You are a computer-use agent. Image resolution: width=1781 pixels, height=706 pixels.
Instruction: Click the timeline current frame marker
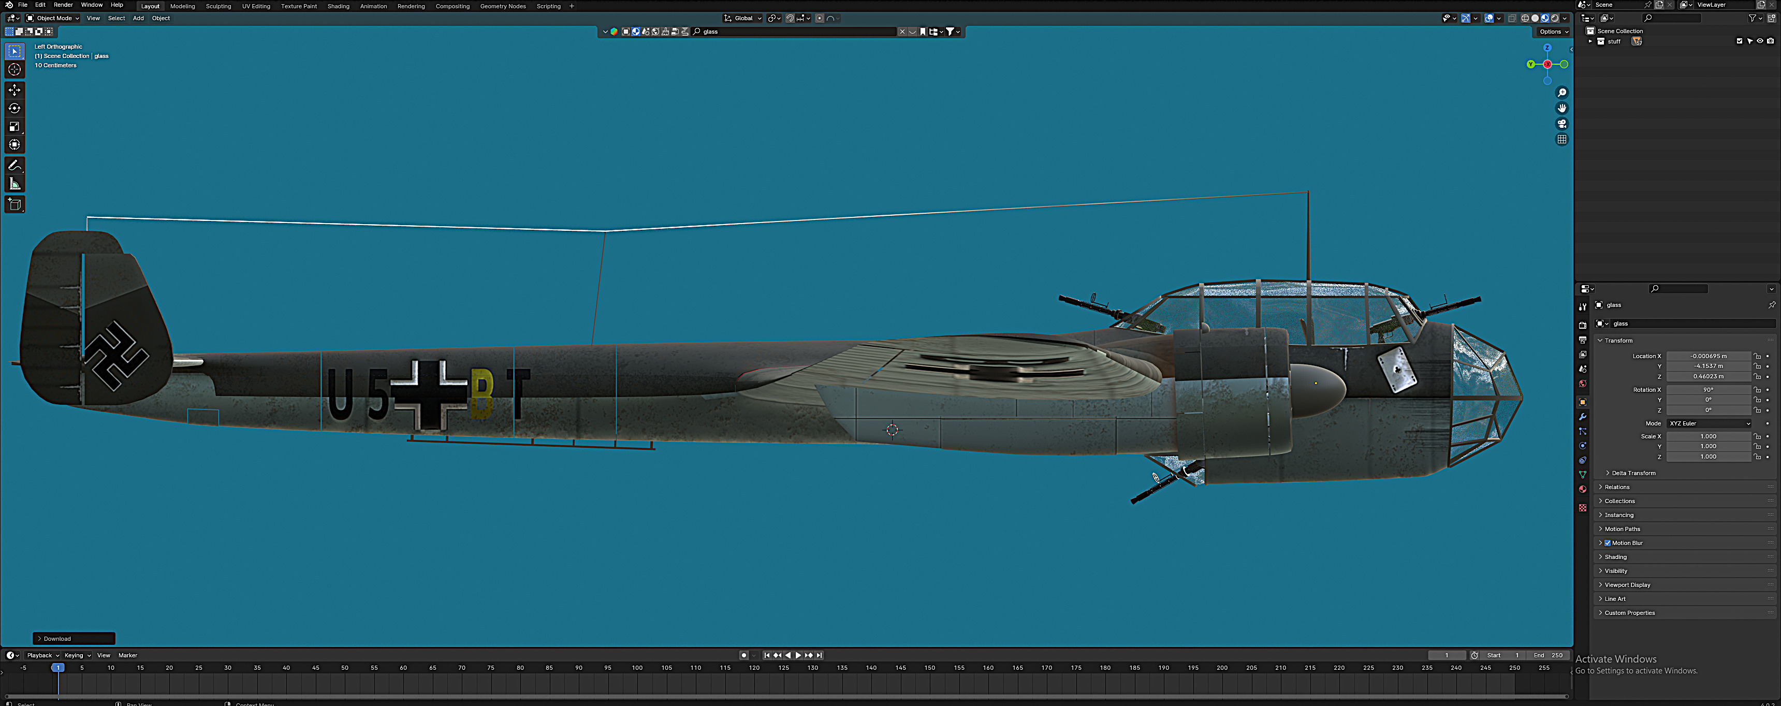pyautogui.click(x=58, y=668)
